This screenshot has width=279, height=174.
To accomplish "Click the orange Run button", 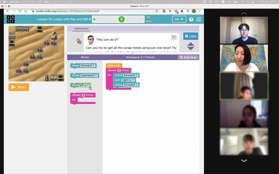I will click(19, 87).
